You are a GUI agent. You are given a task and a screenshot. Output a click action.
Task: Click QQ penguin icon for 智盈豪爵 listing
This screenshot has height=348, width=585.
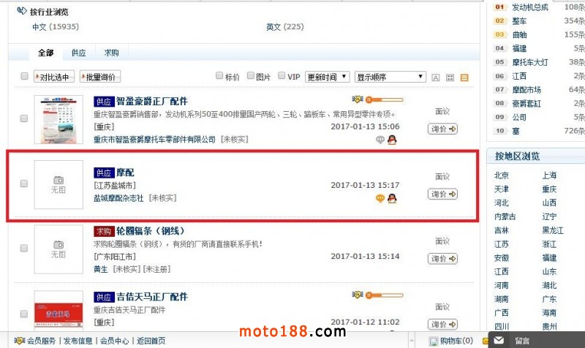[x=392, y=140]
